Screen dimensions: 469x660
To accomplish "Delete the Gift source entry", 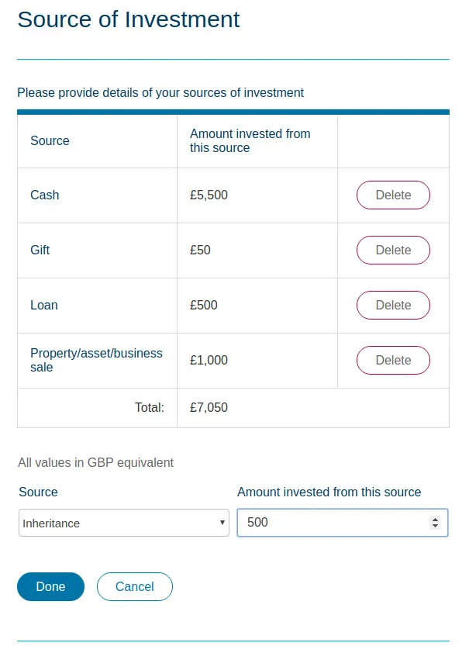I will coord(393,250).
